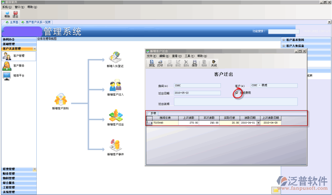Viewport: 332px width, 195px height.
Task: Collapse the 客户关系管理 sidebar section arrow
Action: 35,49
